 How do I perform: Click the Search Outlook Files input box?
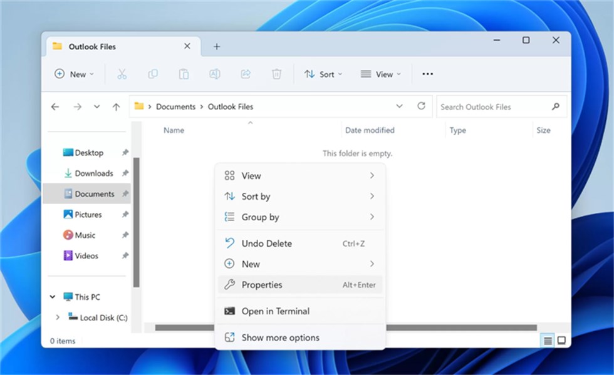click(493, 107)
